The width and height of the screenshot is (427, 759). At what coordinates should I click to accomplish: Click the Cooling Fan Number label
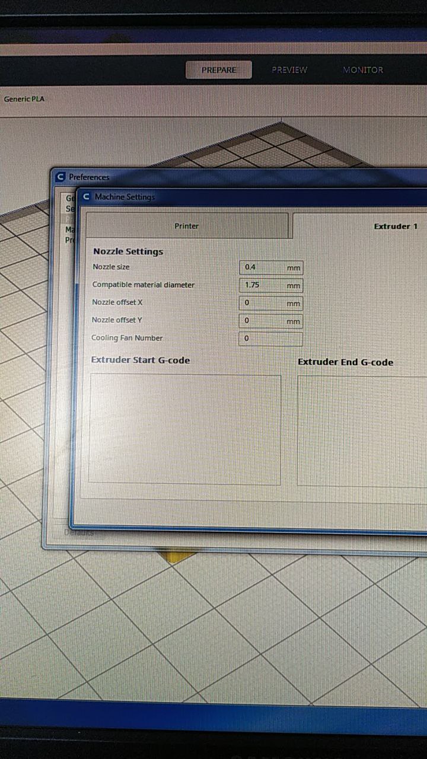click(127, 338)
